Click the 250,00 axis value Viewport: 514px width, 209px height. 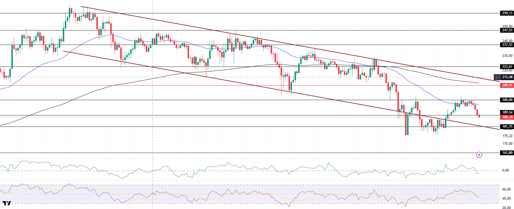click(507, 26)
